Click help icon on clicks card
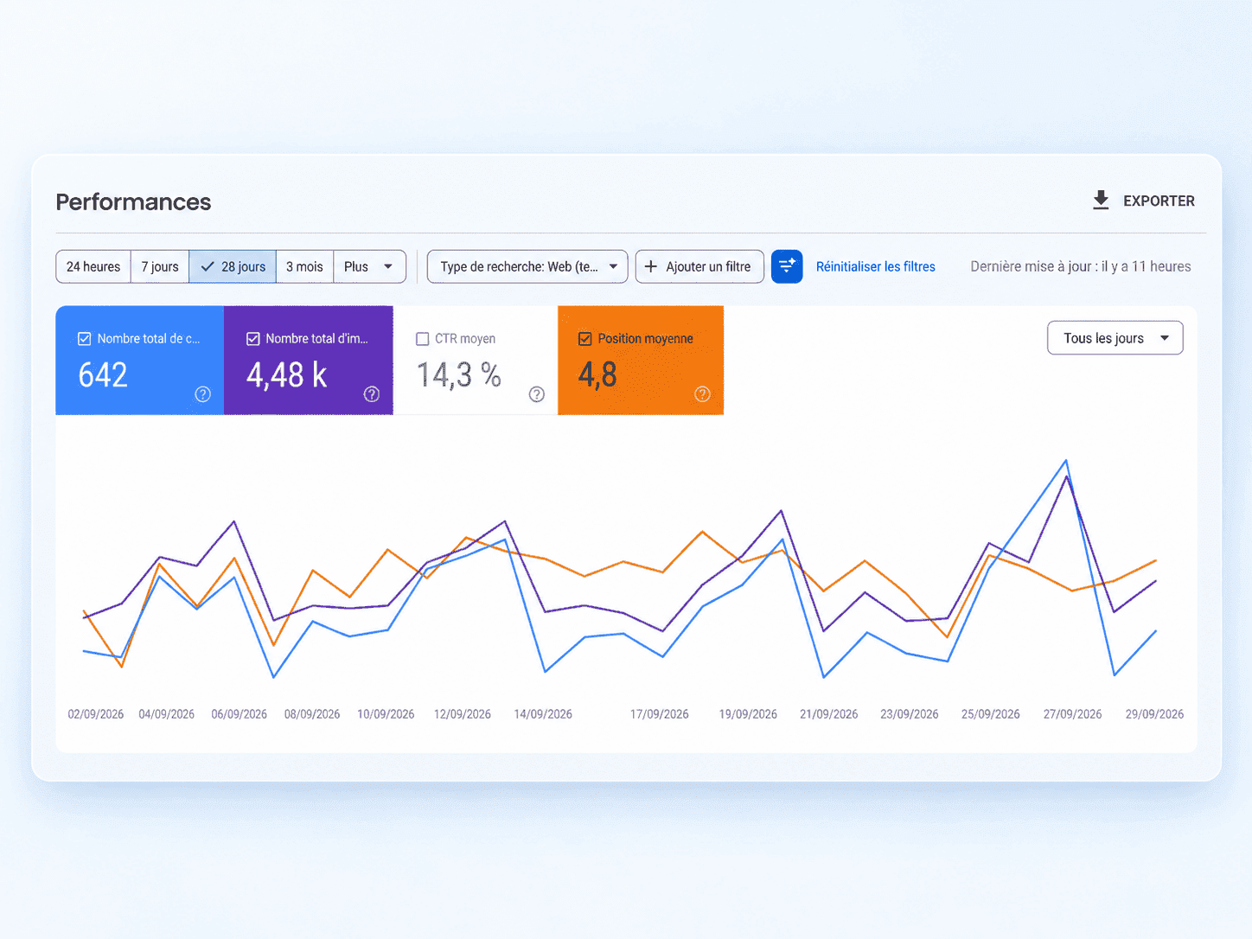Image resolution: width=1252 pixels, height=939 pixels. point(203,394)
